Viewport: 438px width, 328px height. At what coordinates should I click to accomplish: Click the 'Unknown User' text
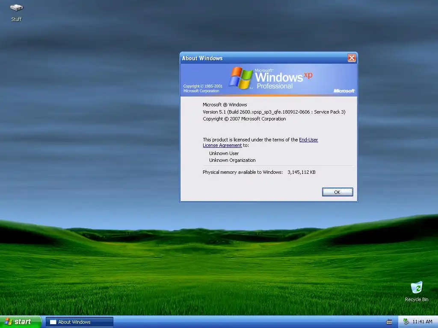coord(224,153)
